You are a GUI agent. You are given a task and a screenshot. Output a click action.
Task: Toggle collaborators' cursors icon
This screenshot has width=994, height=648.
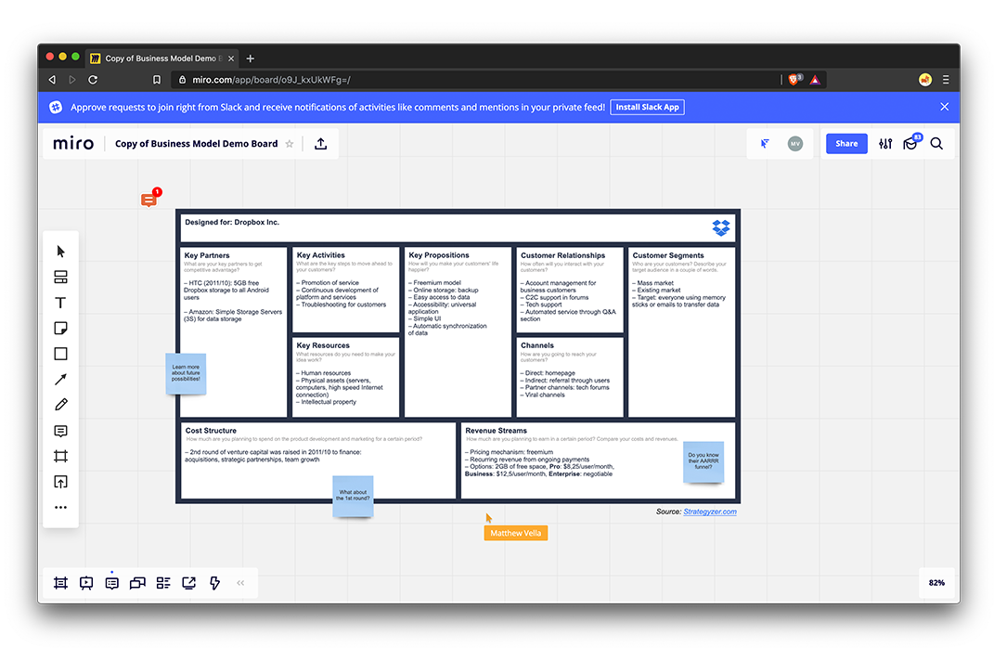point(765,144)
